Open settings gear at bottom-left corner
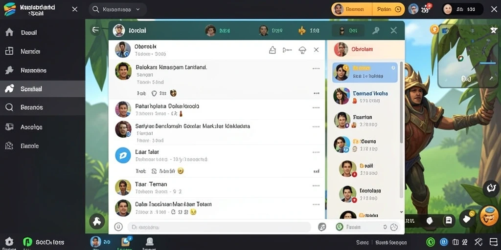 coord(9,242)
